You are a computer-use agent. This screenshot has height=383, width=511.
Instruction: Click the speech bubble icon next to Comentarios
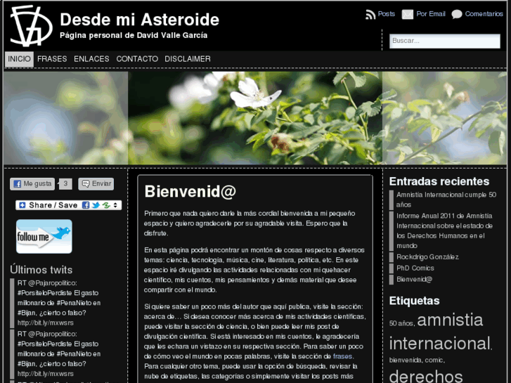457,14
